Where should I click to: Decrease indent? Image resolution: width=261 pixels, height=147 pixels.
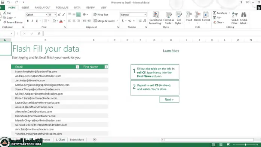tap(85, 21)
